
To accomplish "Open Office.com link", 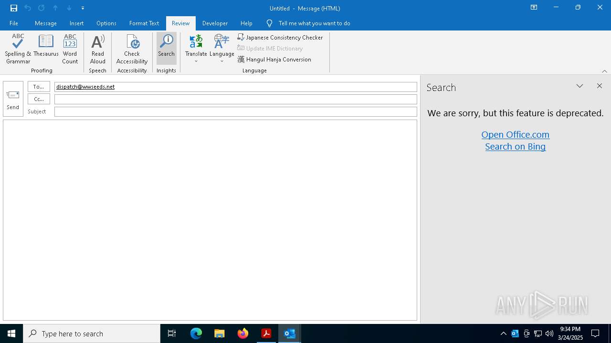I will pos(515,134).
